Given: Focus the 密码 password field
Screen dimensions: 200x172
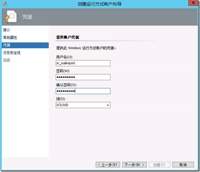Looking at the screenshot, I should [83, 77].
